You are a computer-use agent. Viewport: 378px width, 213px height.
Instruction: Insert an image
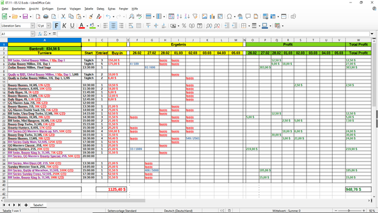pos(204,17)
